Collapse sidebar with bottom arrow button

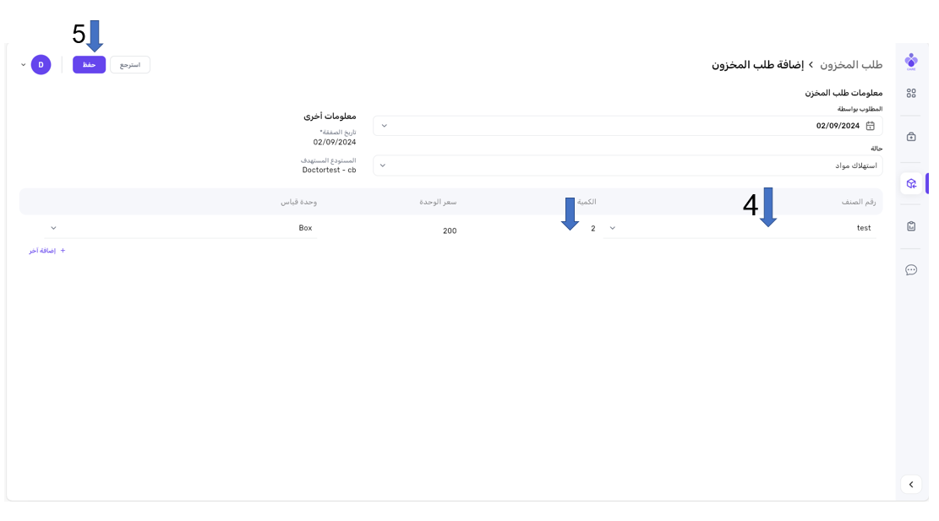(x=910, y=485)
